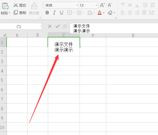Click the draw border table icon
The width and height of the screenshot is (158, 135).
pyautogui.click(x=79, y=13)
